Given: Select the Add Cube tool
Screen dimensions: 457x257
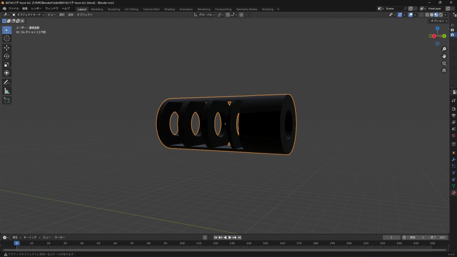Looking at the screenshot, I should coord(7,100).
